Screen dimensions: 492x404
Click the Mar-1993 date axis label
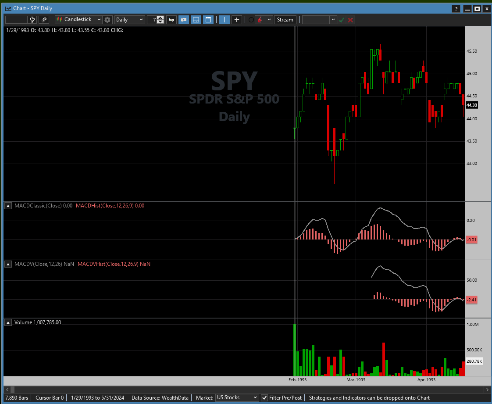(356, 380)
